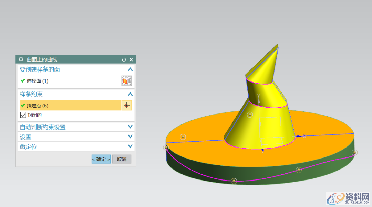372x207 pixels.
Task: Click the select face cube icon
Action: (x=126, y=81)
